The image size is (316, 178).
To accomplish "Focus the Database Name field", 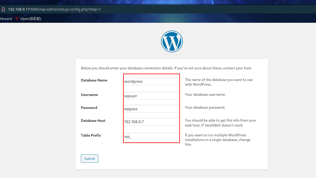I will coord(151,81).
